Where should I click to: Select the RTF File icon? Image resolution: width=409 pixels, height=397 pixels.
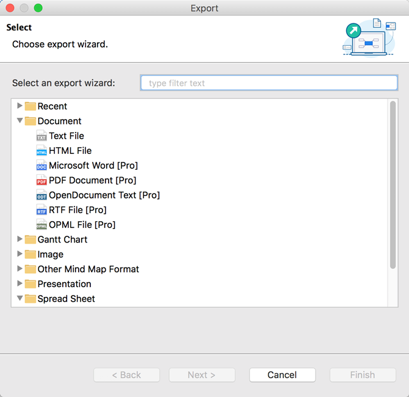tap(42, 210)
